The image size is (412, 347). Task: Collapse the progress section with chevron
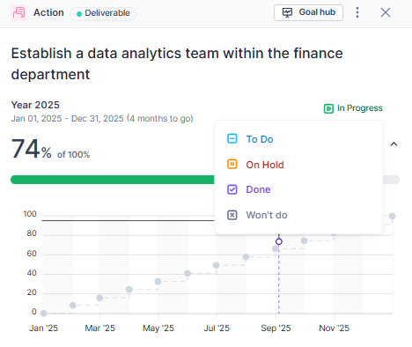394,144
